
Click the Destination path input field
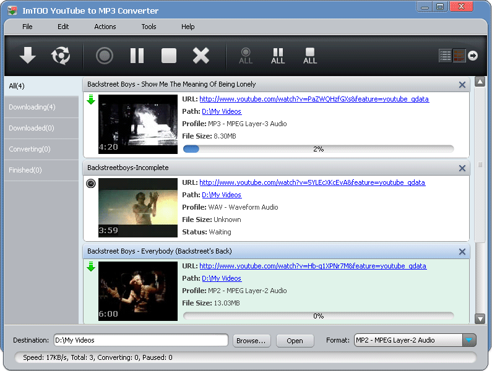[x=141, y=340]
